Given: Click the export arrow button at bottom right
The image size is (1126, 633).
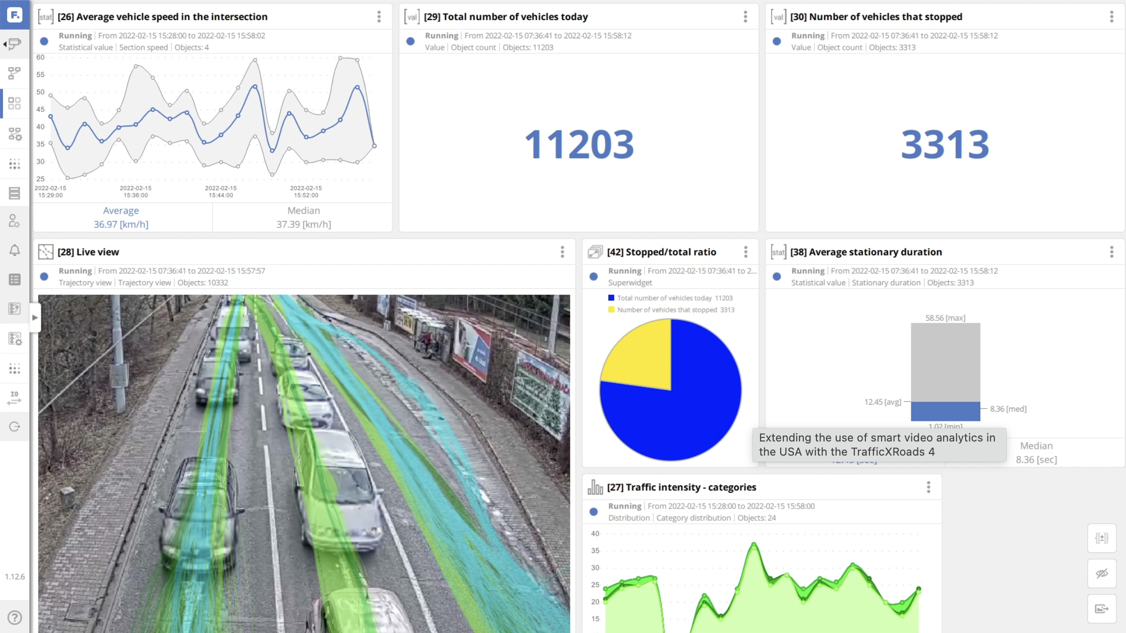Looking at the screenshot, I should pos(1102,609).
